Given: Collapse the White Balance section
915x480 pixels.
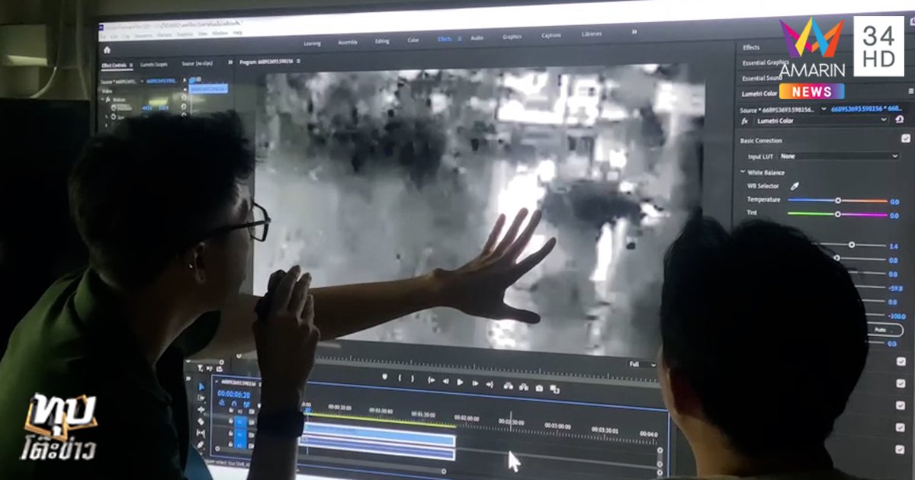Looking at the screenshot, I should (x=743, y=172).
